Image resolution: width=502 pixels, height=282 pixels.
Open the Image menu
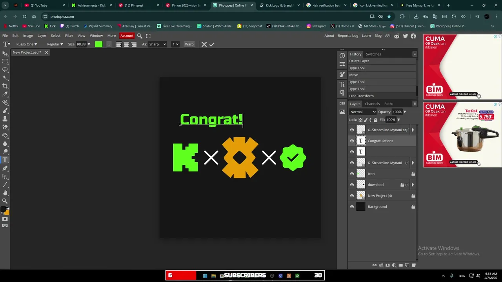click(28, 36)
